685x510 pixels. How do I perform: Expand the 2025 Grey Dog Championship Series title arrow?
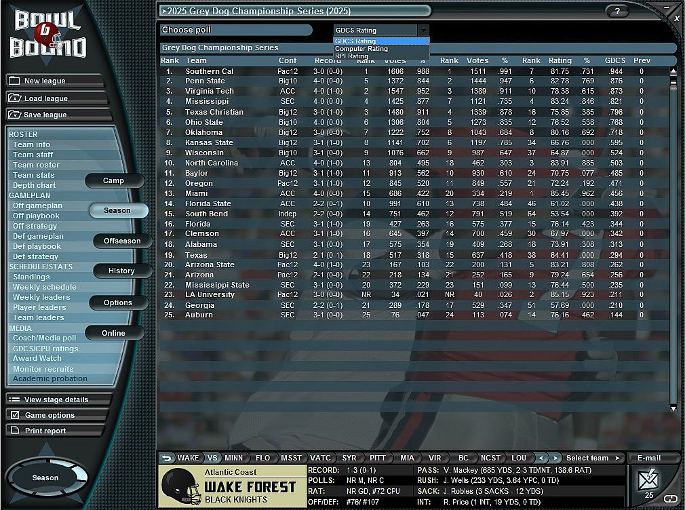tap(163, 11)
